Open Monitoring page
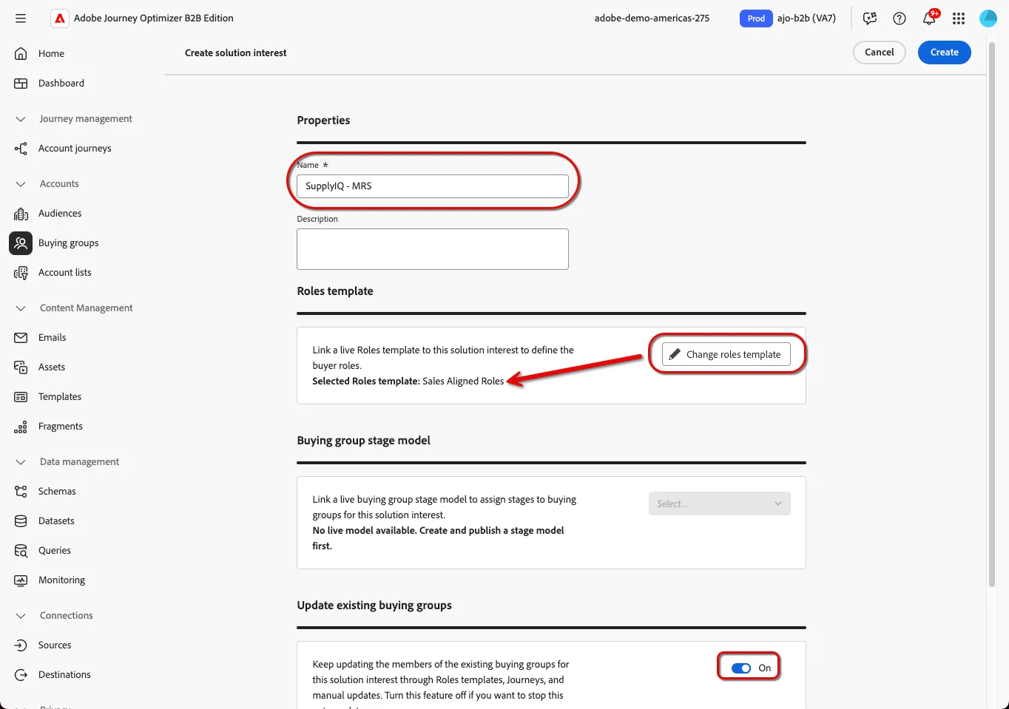This screenshot has width=1009, height=709. tap(61, 580)
